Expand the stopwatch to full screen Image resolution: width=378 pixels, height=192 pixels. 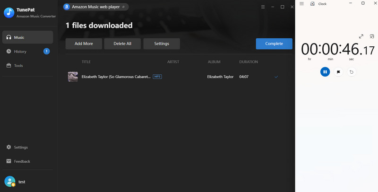coord(361,36)
